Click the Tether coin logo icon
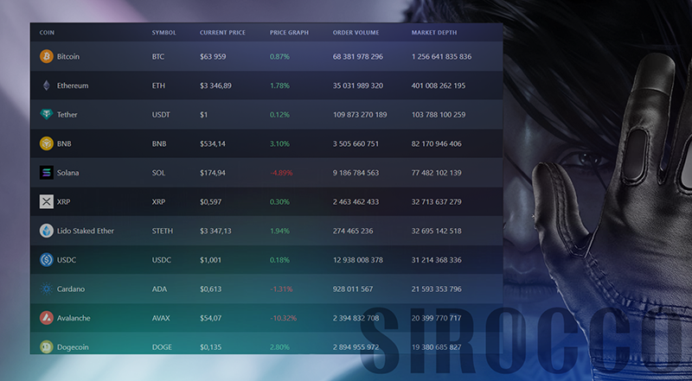692x381 pixels. coord(47,115)
